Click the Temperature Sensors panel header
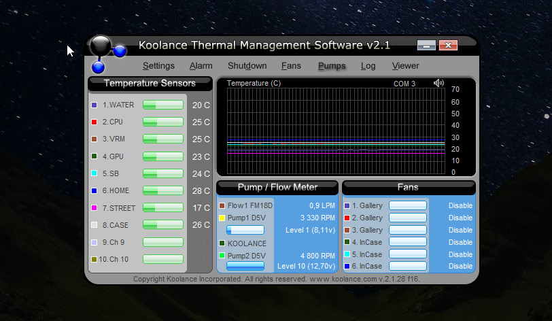 [150, 84]
